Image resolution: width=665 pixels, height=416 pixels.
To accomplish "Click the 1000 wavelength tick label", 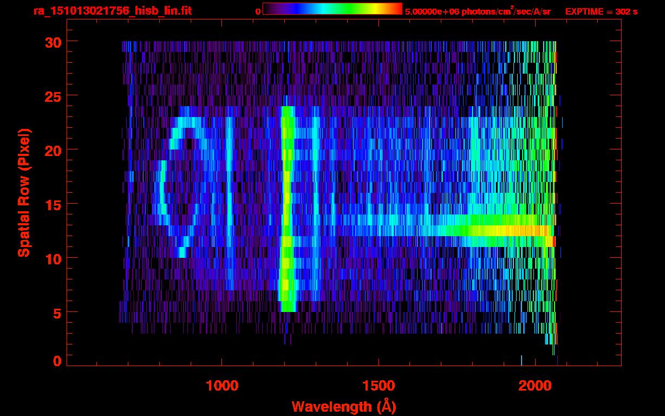I will click(222, 385).
